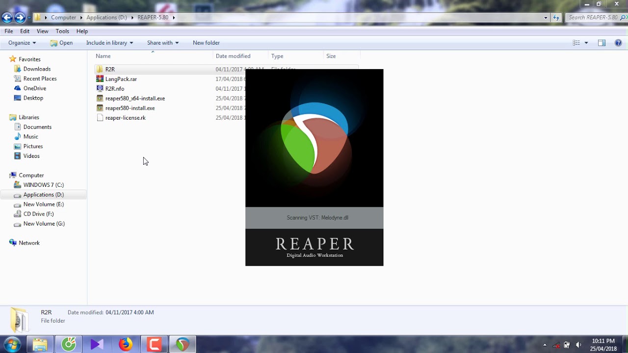Select the WINDOWS 7 (C:) drive

[43, 185]
